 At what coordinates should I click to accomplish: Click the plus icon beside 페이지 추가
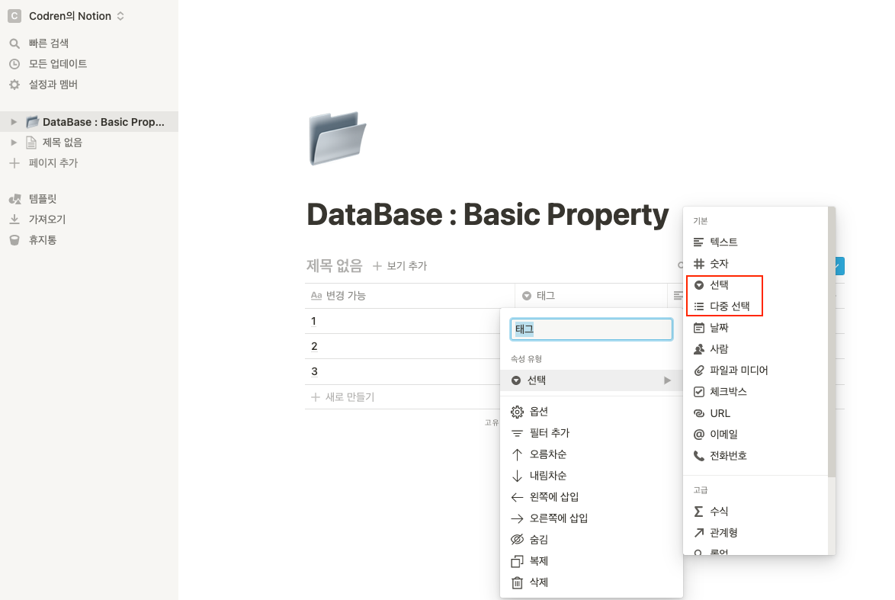tap(14, 163)
